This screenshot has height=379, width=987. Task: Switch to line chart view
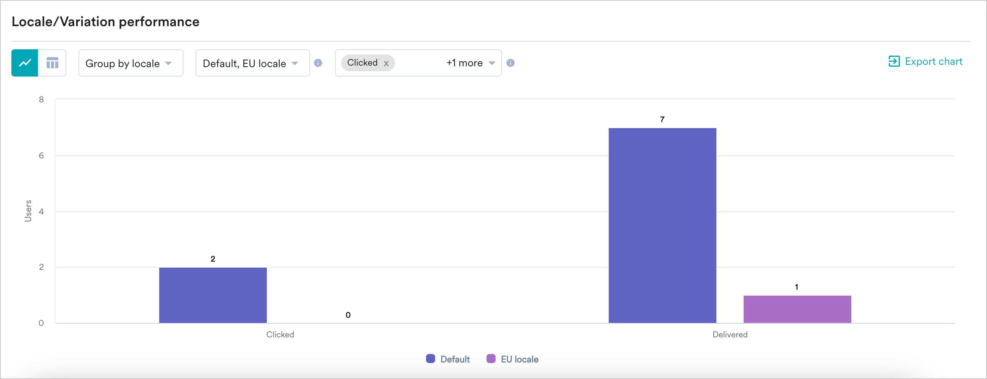[25, 63]
